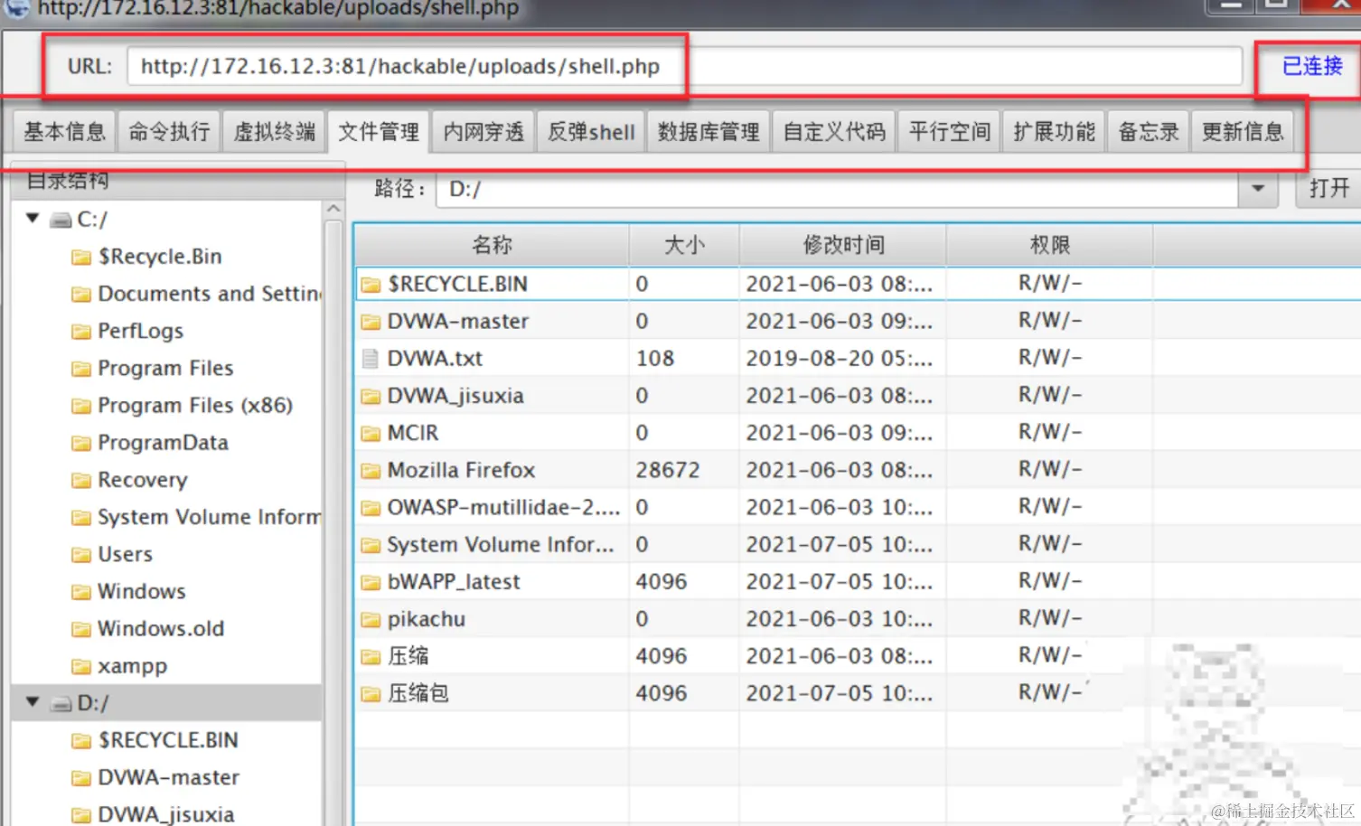Select $RECYCLE.BIN folder icon under D:/ tree
Screen dimensions: 1361x826
(81, 741)
